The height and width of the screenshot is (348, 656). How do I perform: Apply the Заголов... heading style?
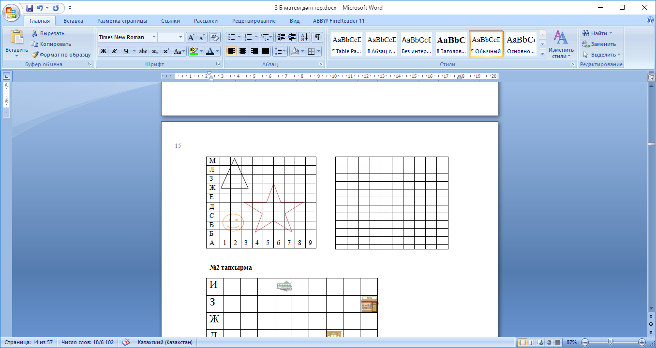click(451, 44)
